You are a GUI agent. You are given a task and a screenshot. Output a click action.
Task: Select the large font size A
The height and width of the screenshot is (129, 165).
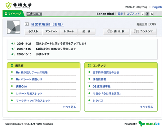click(152, 14)
